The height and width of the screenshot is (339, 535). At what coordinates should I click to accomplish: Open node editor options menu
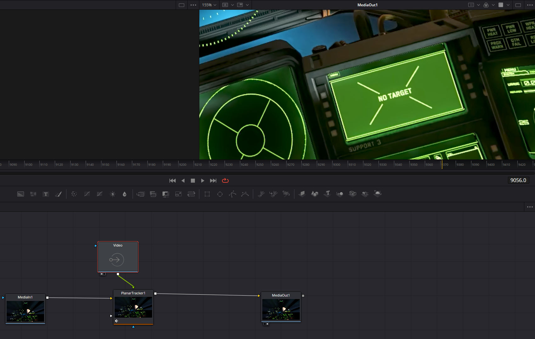530,207
